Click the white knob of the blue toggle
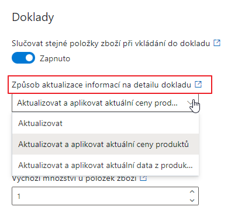Screen dimensions: 245x217 (x=29, y=58)
